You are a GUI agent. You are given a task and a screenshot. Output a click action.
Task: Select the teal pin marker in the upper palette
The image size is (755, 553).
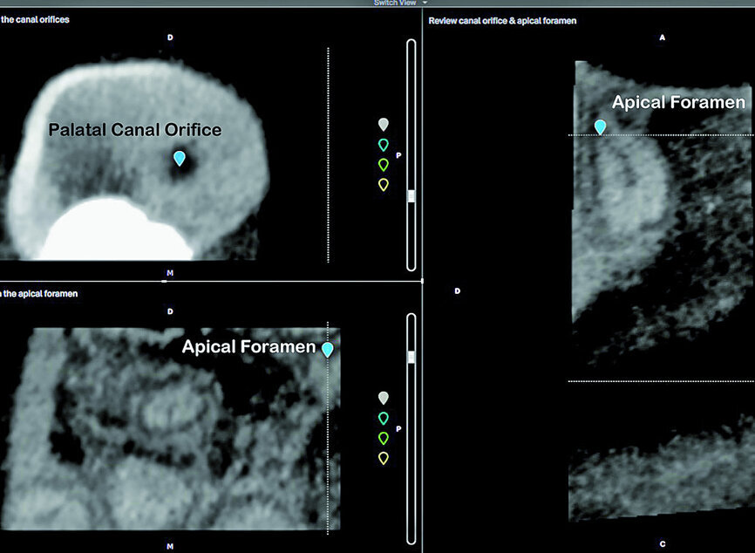pyautogui.click(x=382, y=145)
